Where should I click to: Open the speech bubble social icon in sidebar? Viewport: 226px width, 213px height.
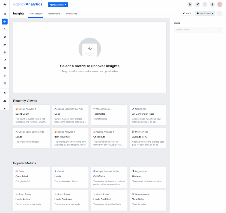click(x=5, y=45)
